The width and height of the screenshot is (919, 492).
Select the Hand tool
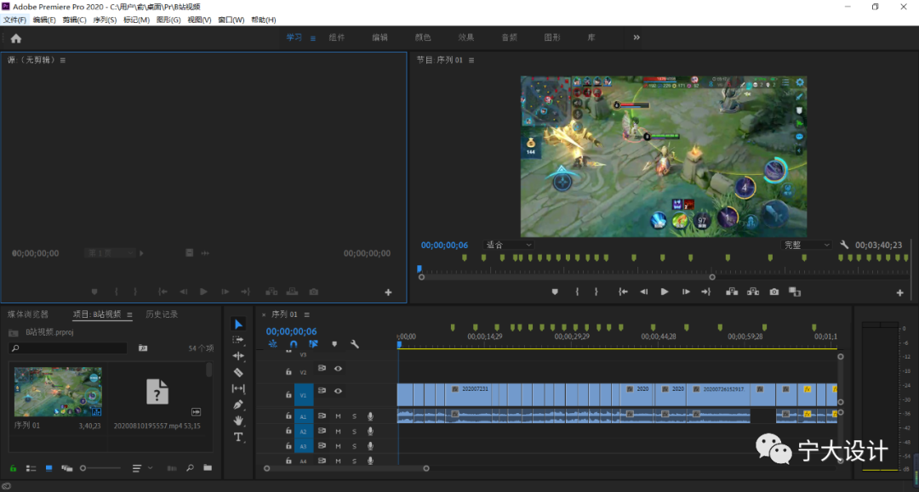pyautogui.click(x=238, y=420)
